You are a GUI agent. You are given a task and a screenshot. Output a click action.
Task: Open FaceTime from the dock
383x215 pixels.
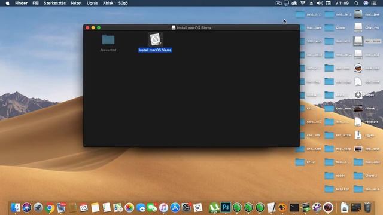(152, 208)
